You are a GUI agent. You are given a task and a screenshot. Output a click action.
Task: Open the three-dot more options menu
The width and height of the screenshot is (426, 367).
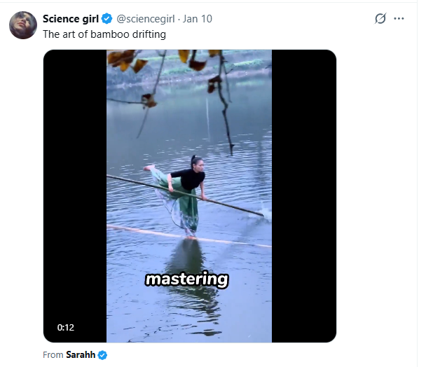399,18
